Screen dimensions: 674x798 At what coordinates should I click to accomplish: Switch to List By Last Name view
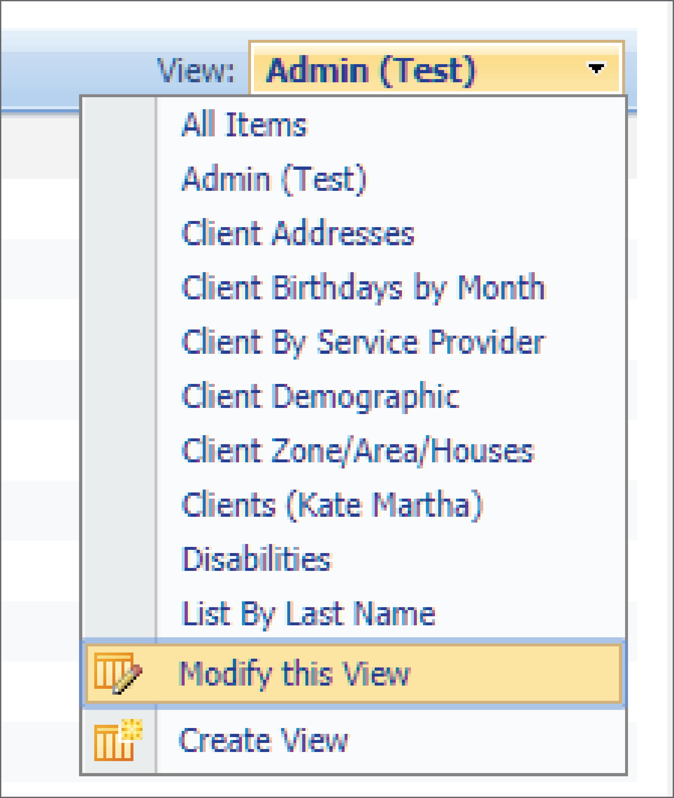tap(309, 614)
